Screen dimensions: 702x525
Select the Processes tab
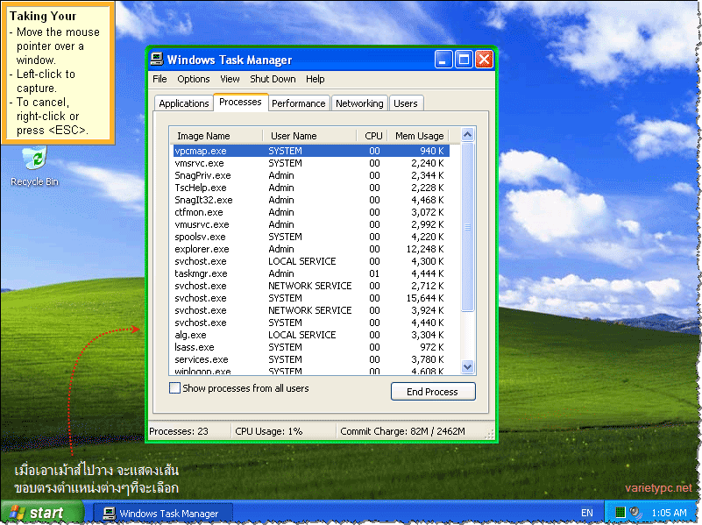point(240,102)
